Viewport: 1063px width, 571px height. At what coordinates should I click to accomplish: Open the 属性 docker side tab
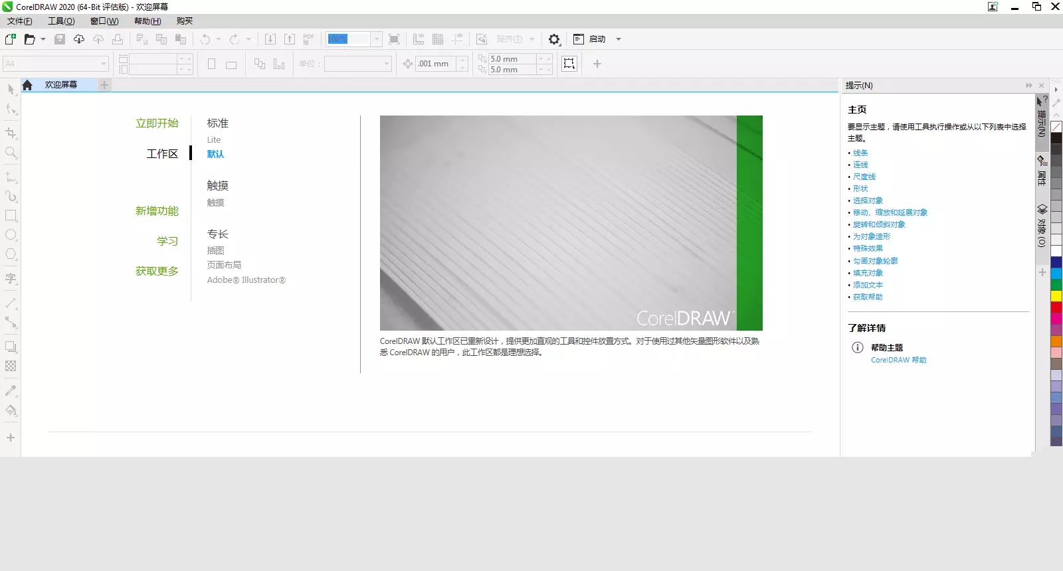click(x=1042, y=171)
